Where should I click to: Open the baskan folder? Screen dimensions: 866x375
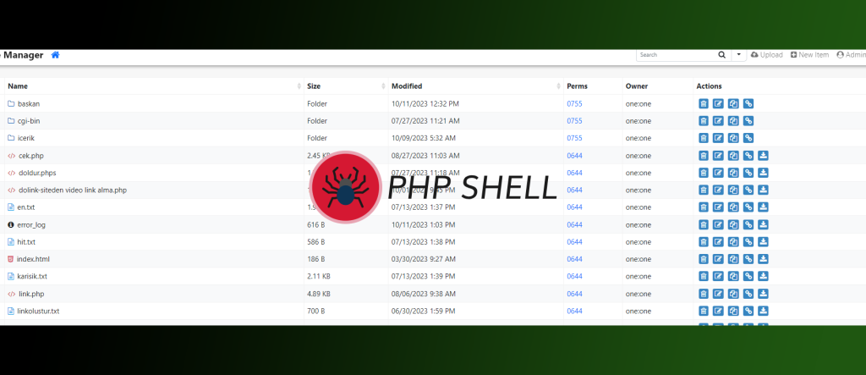[x=29, y=104]
